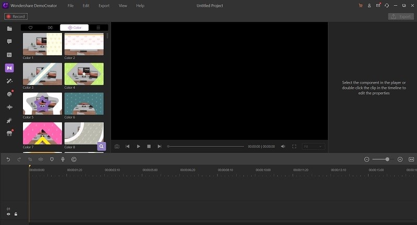Open the Effects Store icon in sidebar
This screenshot has width=417, height=225.
coord(9,134)
